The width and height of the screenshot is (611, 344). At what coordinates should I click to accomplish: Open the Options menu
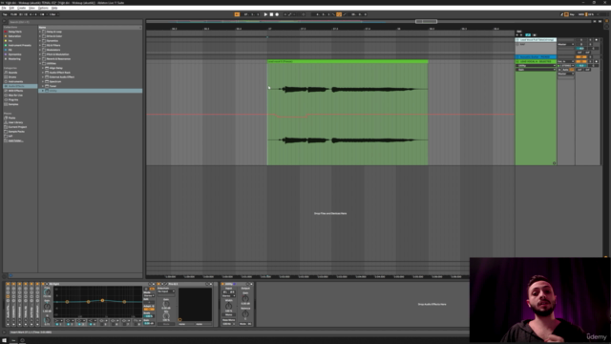[x=43, y=8]
